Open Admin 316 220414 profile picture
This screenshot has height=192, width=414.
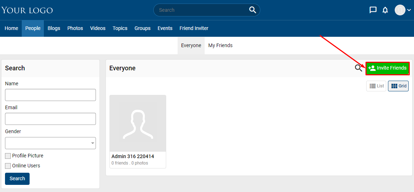(138, 123)
